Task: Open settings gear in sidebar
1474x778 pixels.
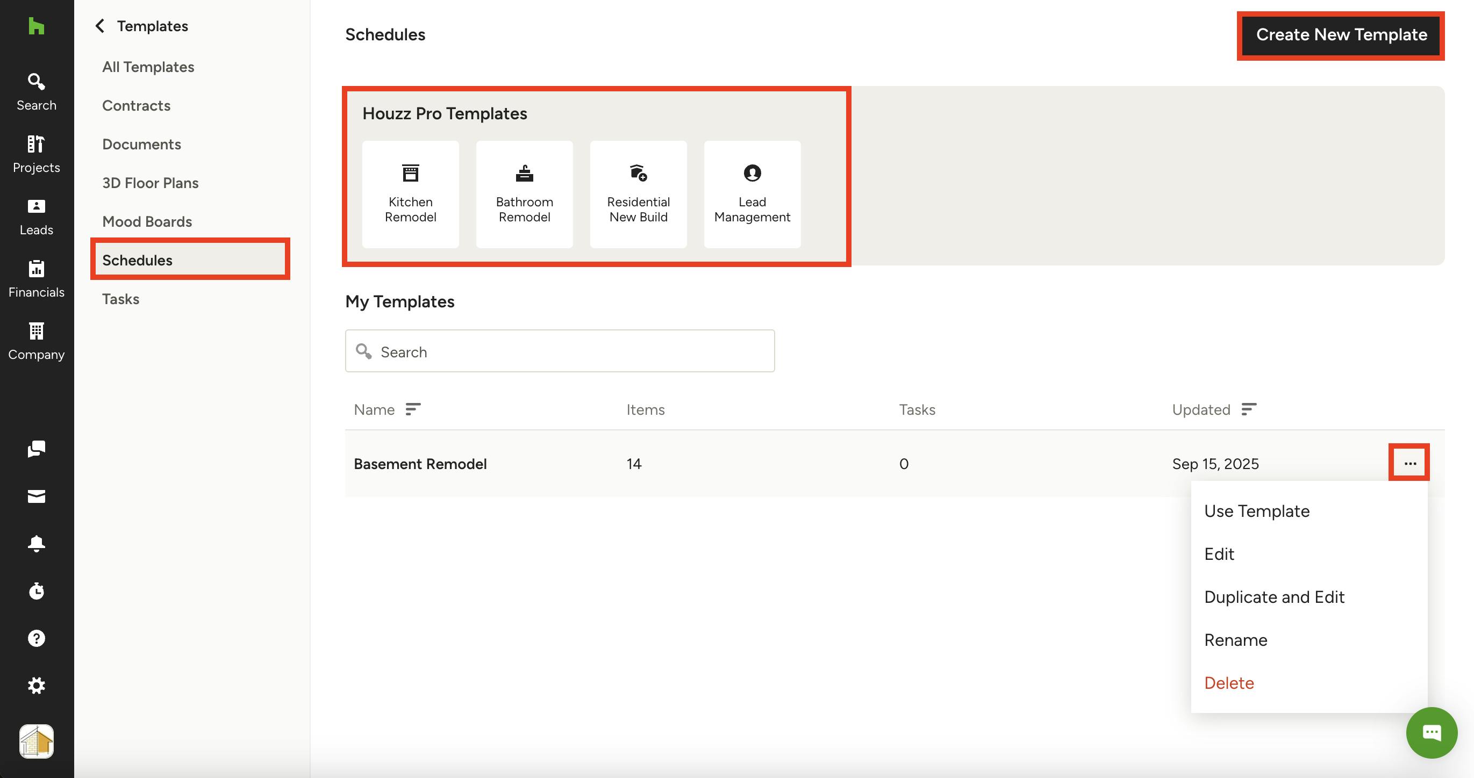Action: [36, 685]
